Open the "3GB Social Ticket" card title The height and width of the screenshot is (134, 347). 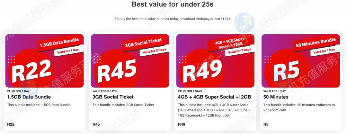click(x=113, y=97)
